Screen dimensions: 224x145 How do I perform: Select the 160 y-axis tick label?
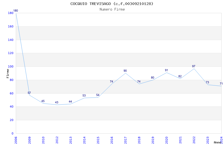11,26
